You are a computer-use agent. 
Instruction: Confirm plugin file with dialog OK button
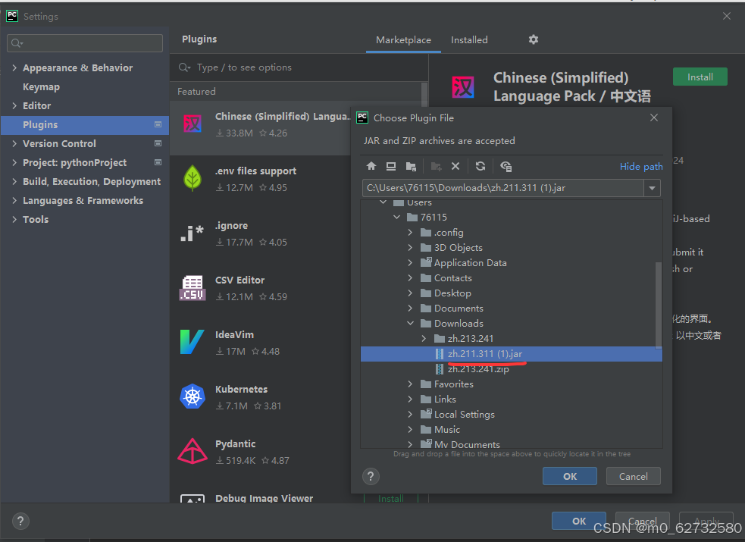click(570, 476)
